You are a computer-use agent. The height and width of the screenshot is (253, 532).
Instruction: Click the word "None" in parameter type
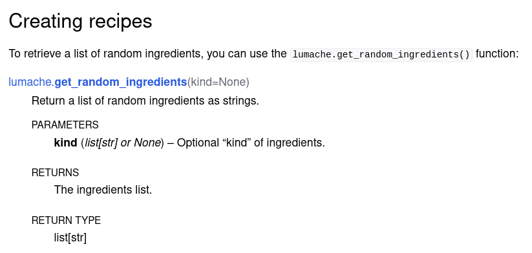pos(147,143)
